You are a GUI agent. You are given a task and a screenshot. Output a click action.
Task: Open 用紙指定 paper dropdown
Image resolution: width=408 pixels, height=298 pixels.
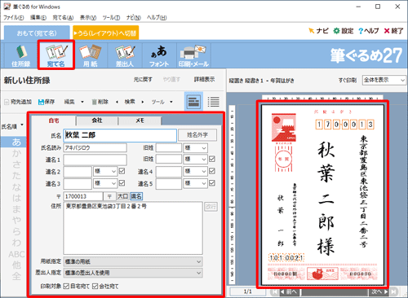(133, 261)
